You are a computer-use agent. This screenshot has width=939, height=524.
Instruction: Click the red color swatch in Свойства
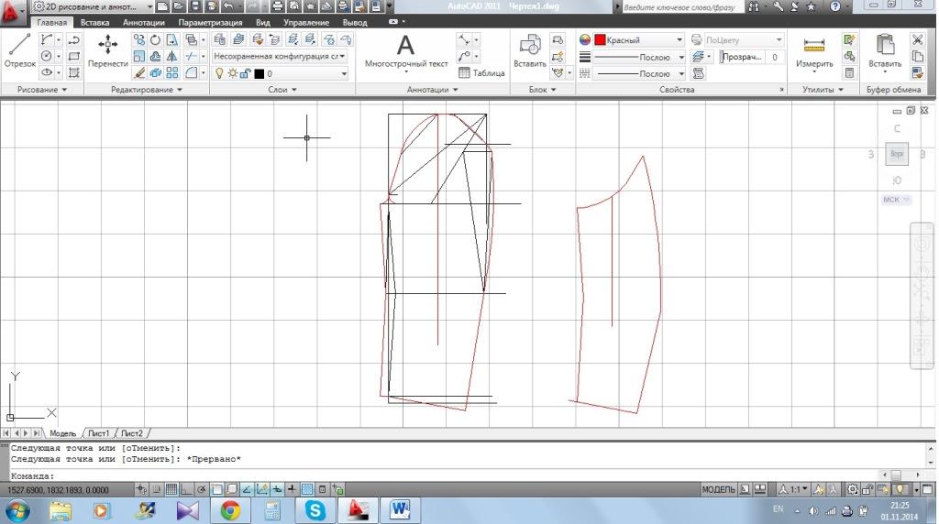click(x=600, y=40)
